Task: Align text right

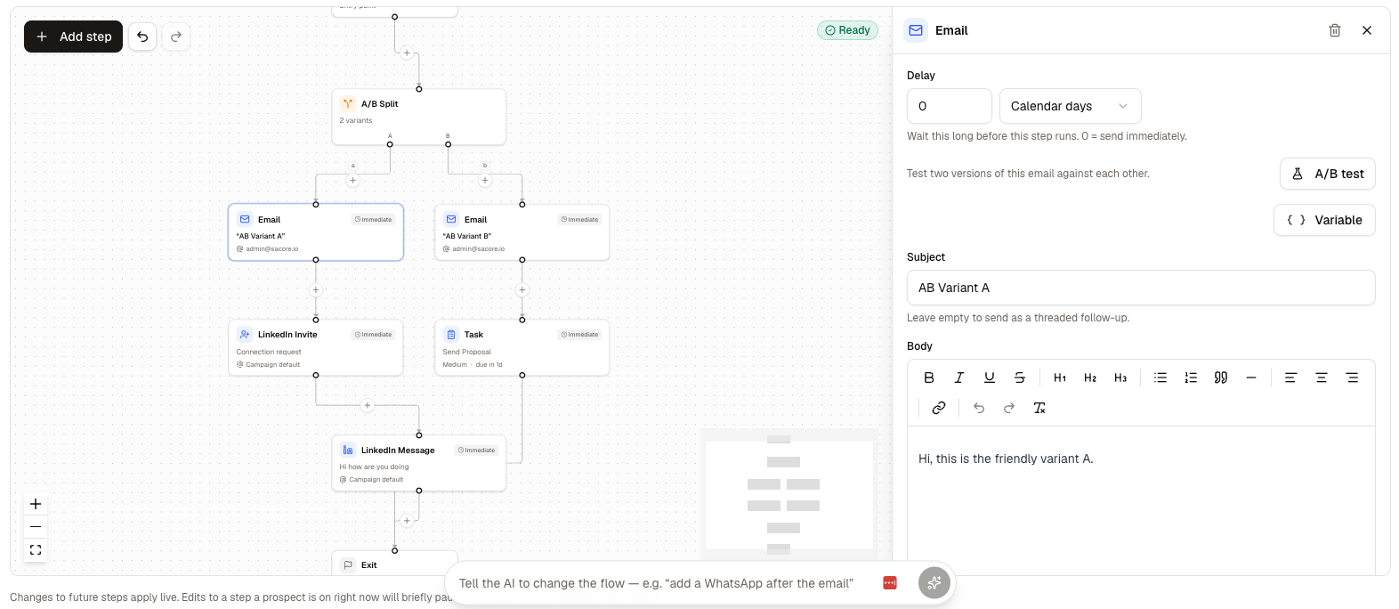Action: coord(1352,378)
